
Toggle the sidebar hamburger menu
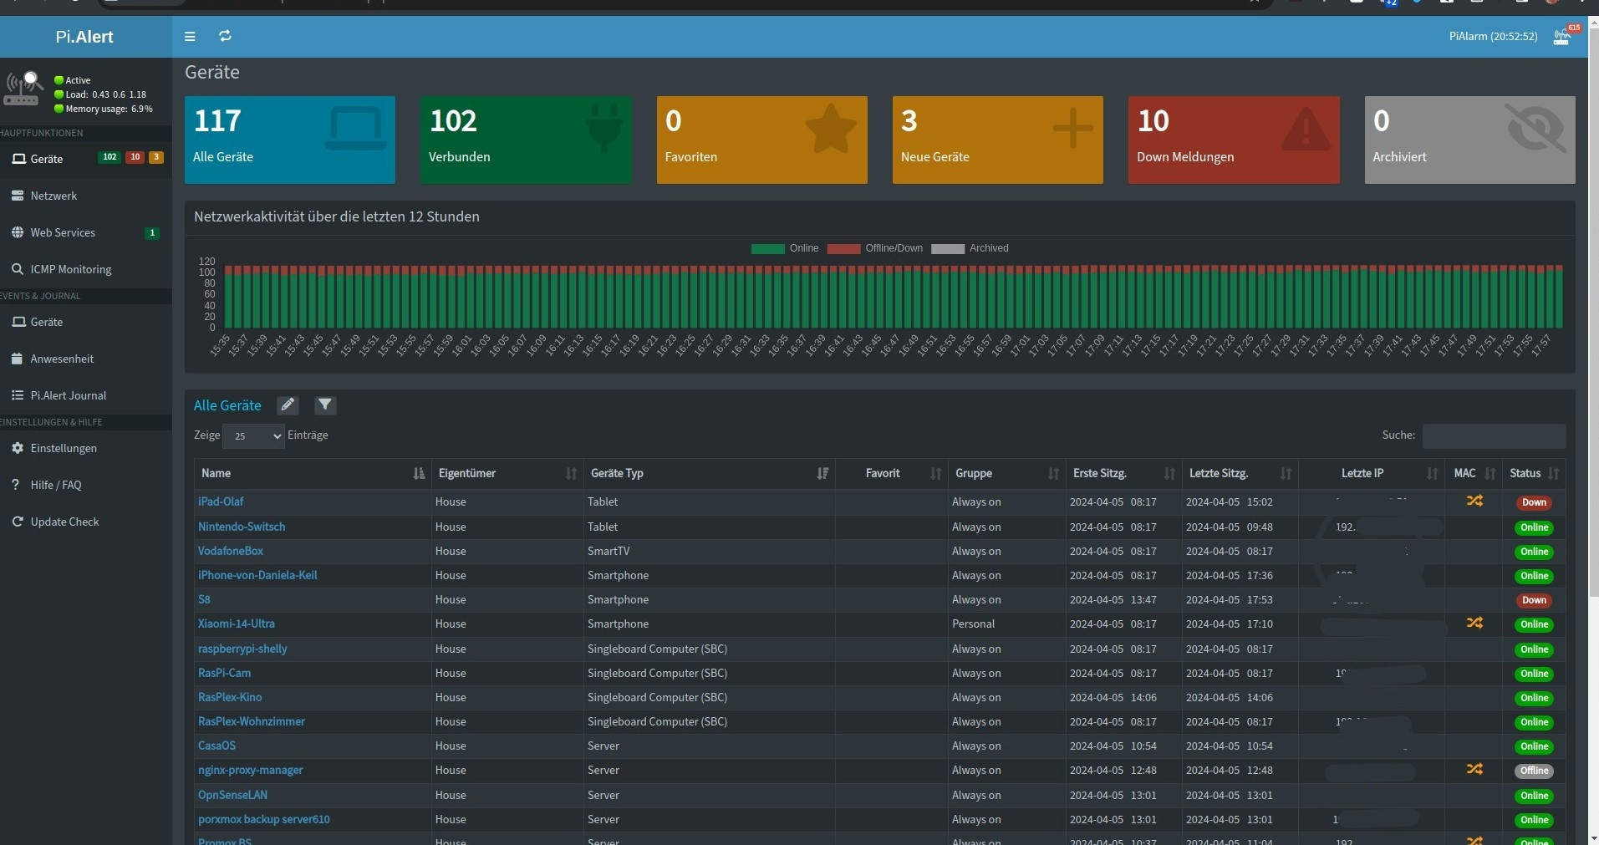click(x=190, y=37)
